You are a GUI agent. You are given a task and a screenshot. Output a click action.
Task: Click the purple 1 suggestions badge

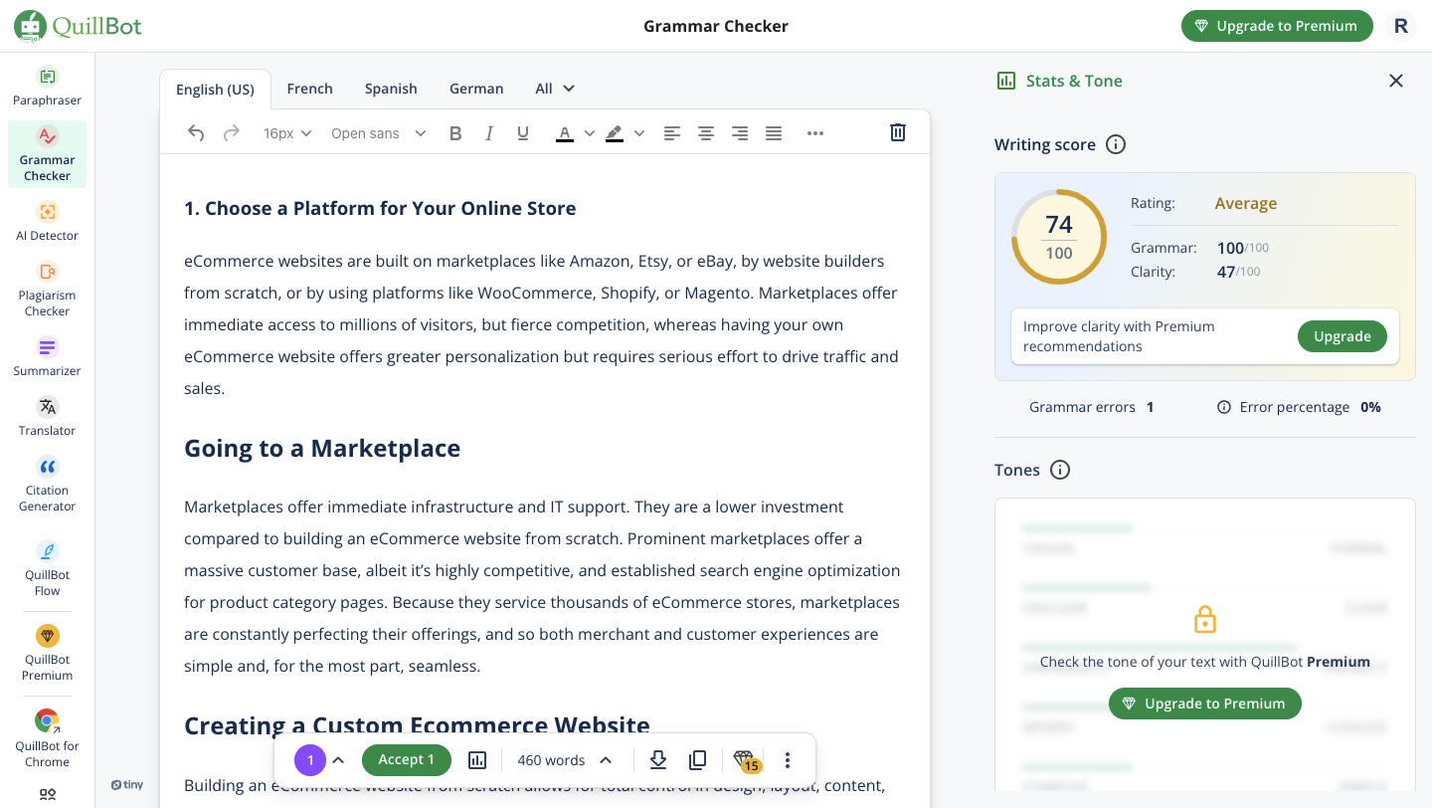pos(310,760)
